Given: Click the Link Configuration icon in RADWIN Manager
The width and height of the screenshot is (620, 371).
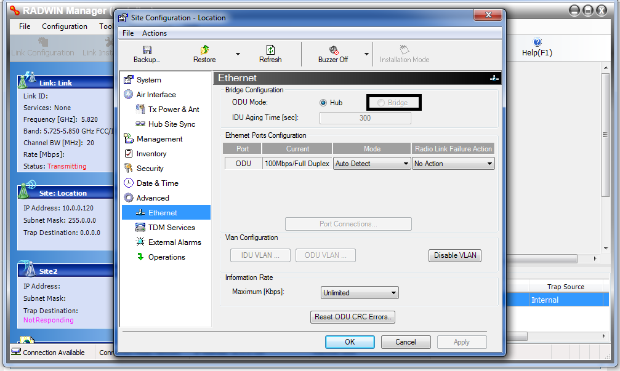Looking at the screenshot, I should click(x=42, y=42).
